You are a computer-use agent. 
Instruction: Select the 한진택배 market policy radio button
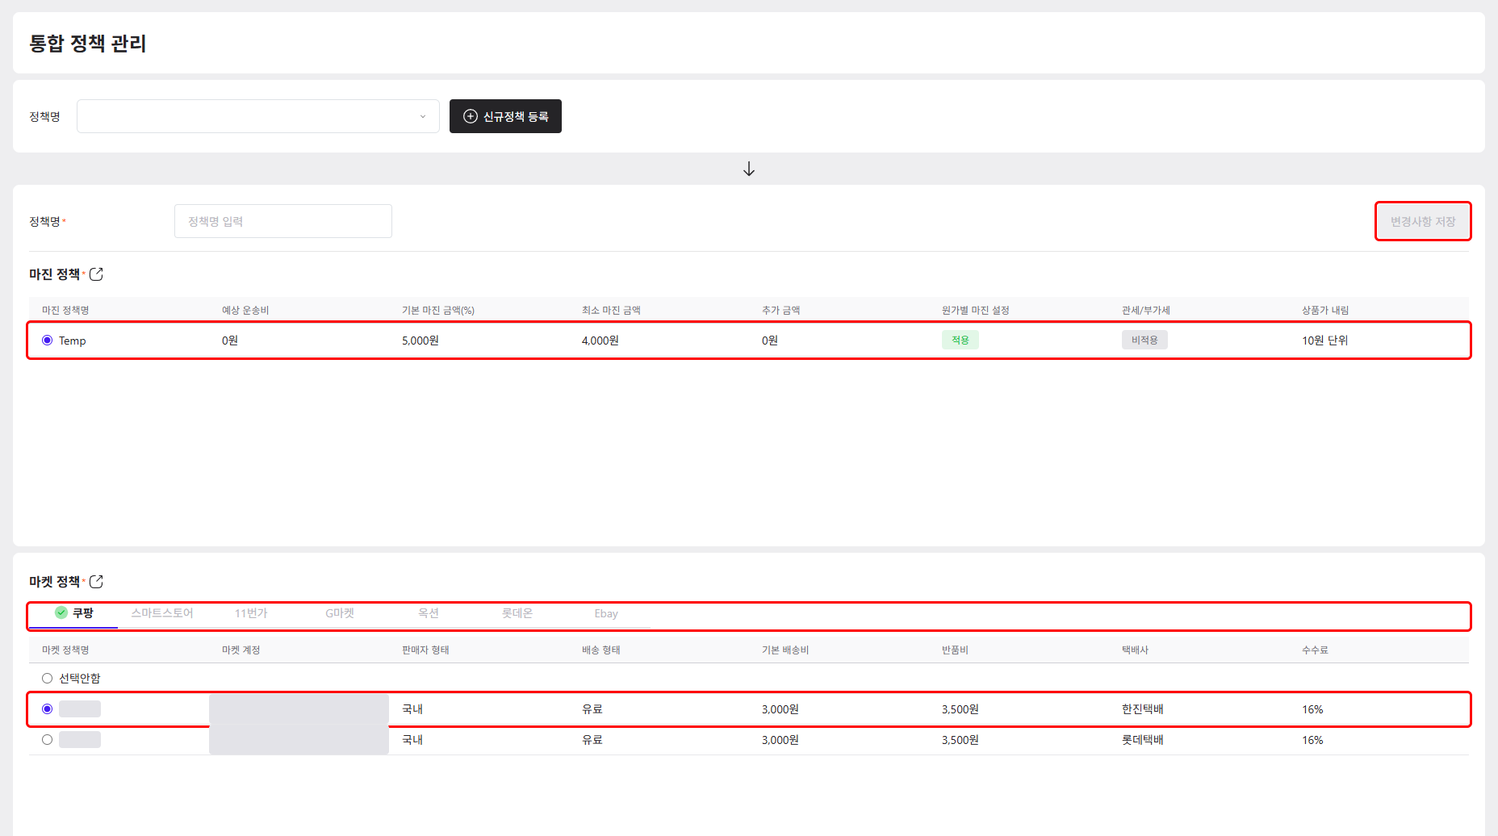click(48, 709)
